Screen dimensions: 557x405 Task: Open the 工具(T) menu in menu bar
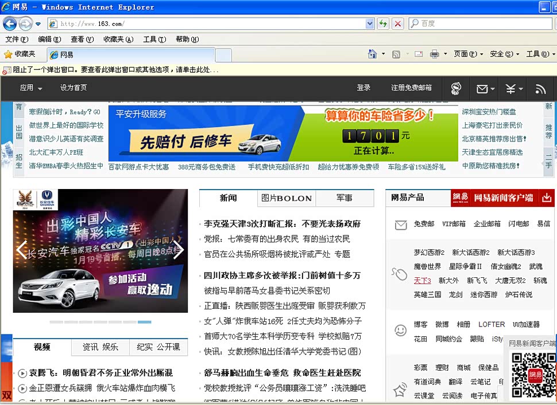pyautogui.click(x=154, y=40)
